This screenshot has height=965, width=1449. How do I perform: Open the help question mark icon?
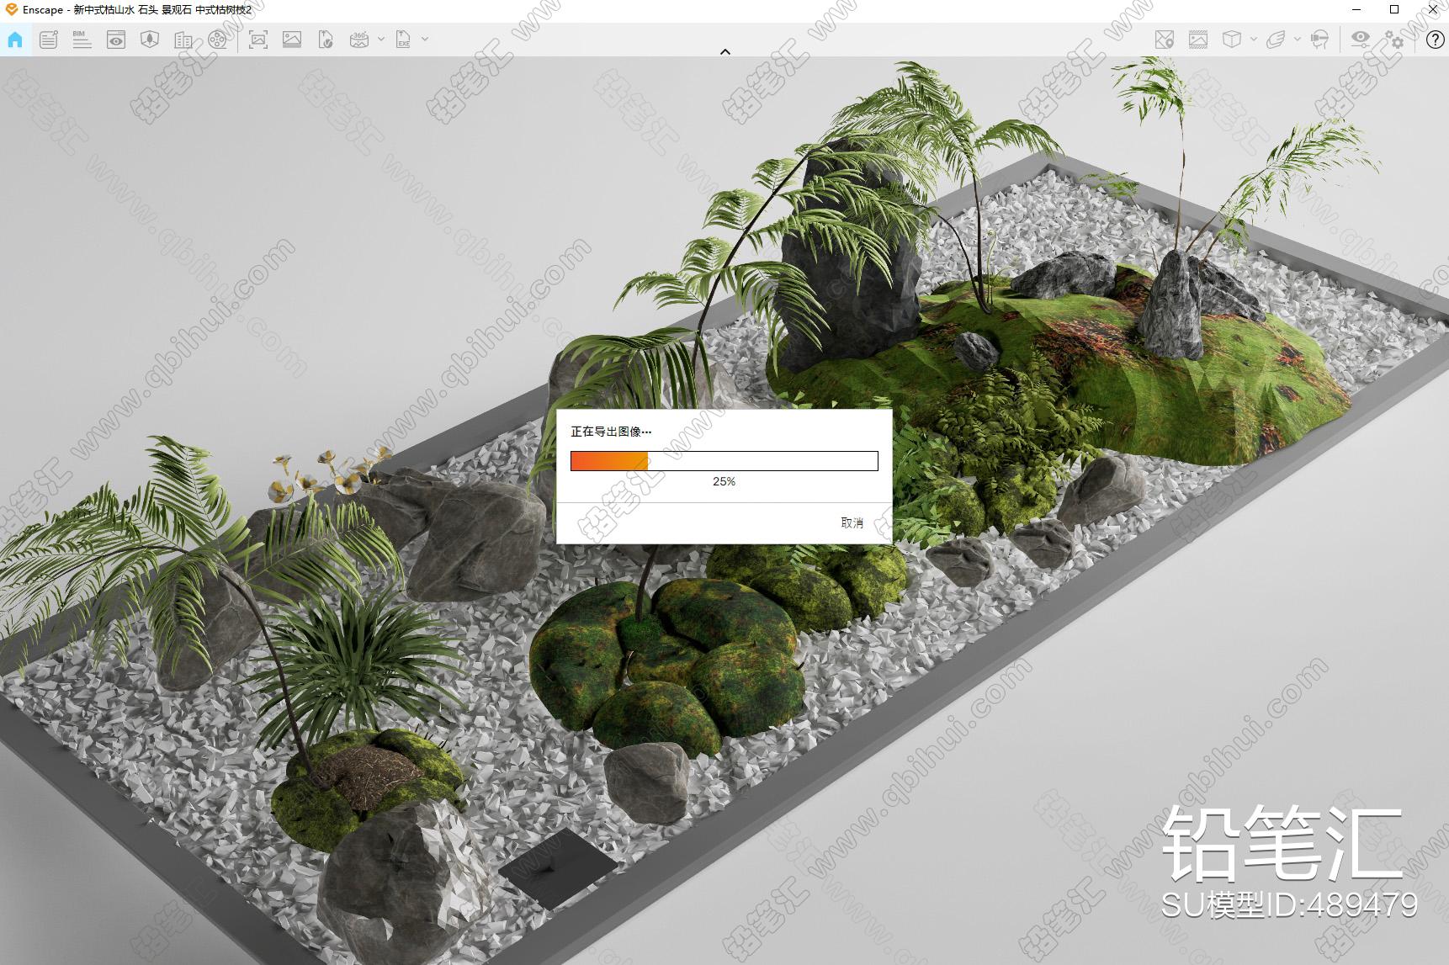[1436, 40]
